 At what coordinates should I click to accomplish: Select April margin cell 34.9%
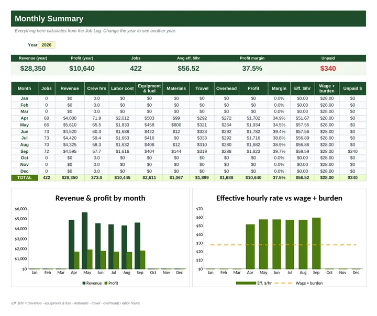click(x=279, y=118)
